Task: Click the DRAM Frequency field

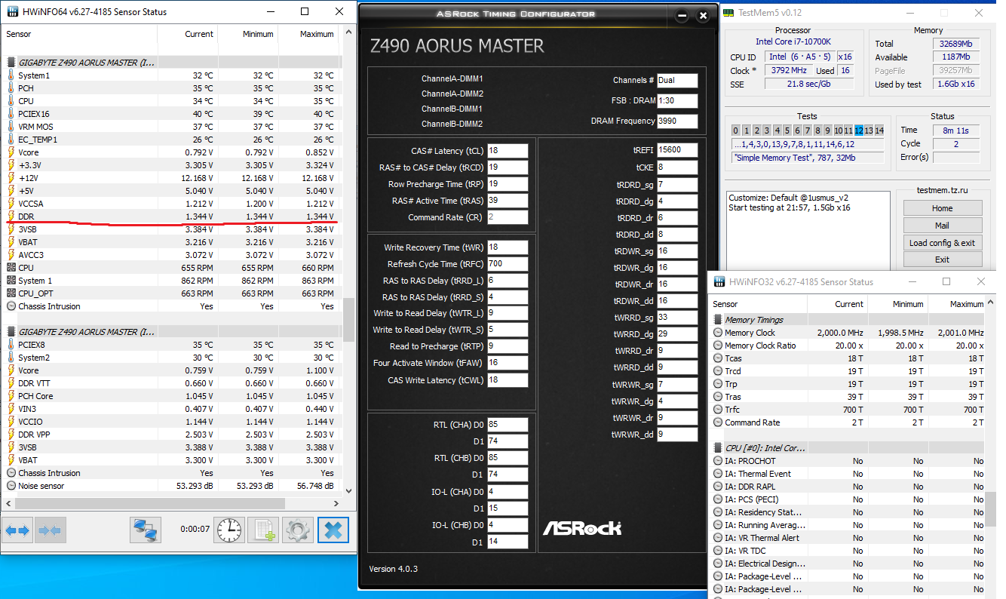Action: (x=677, y=121)
